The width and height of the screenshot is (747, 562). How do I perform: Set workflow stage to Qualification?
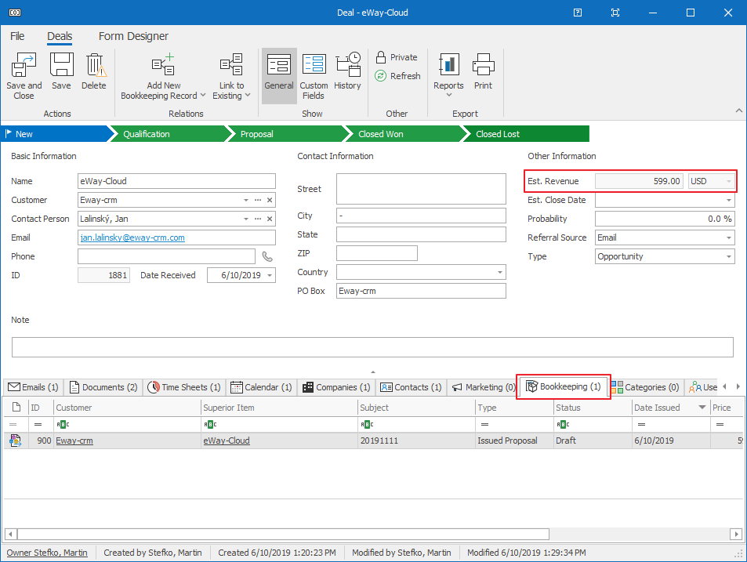pyautogui.click(x=169, y=134)
